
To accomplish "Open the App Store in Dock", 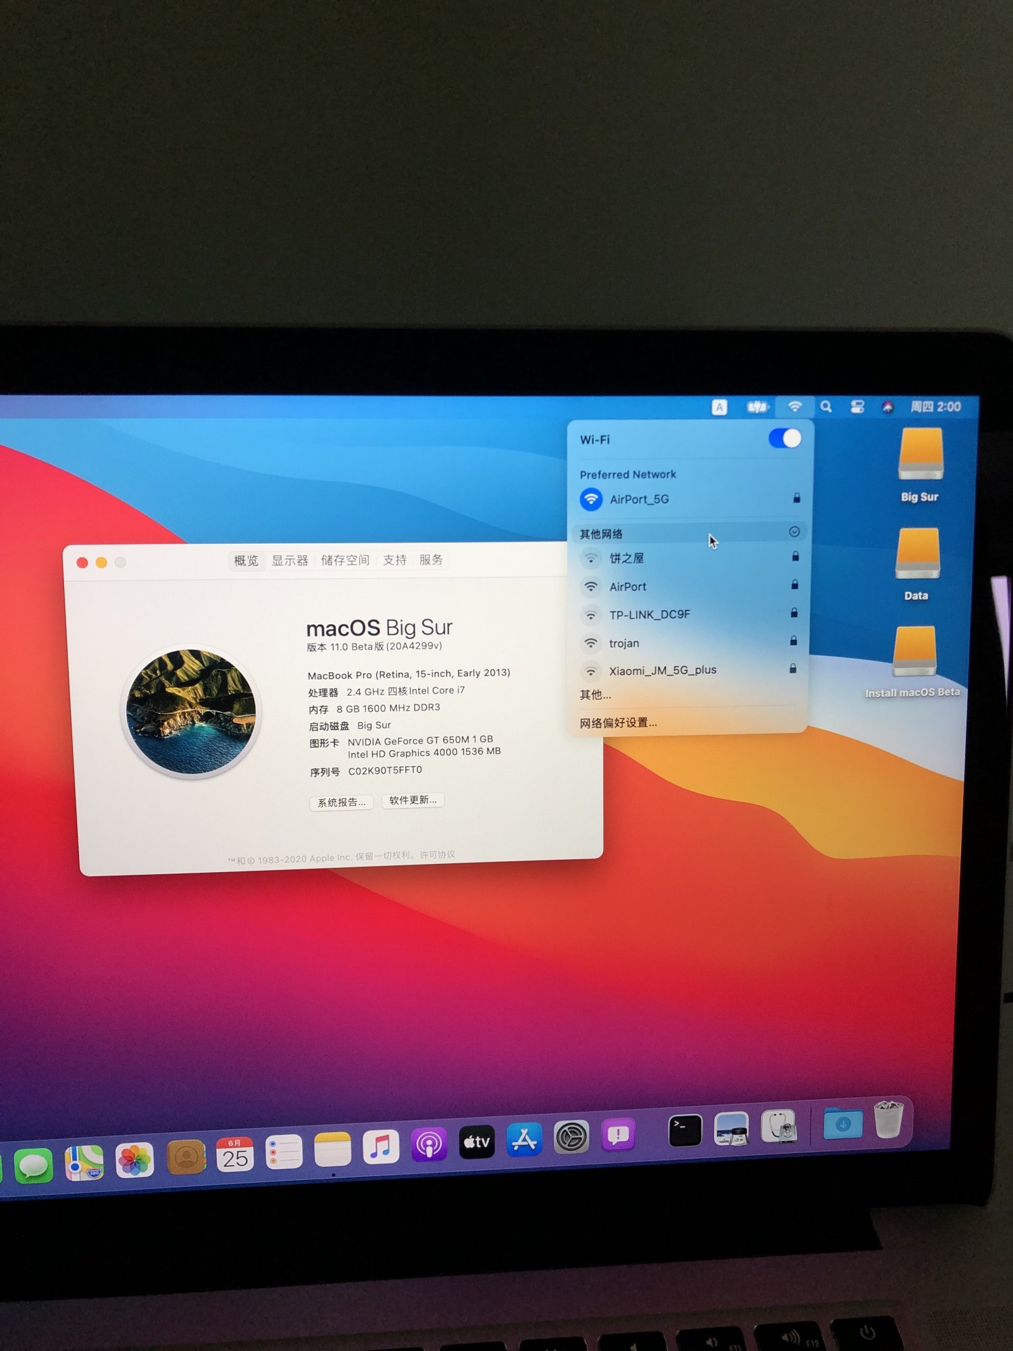I will coord(524,1140).
